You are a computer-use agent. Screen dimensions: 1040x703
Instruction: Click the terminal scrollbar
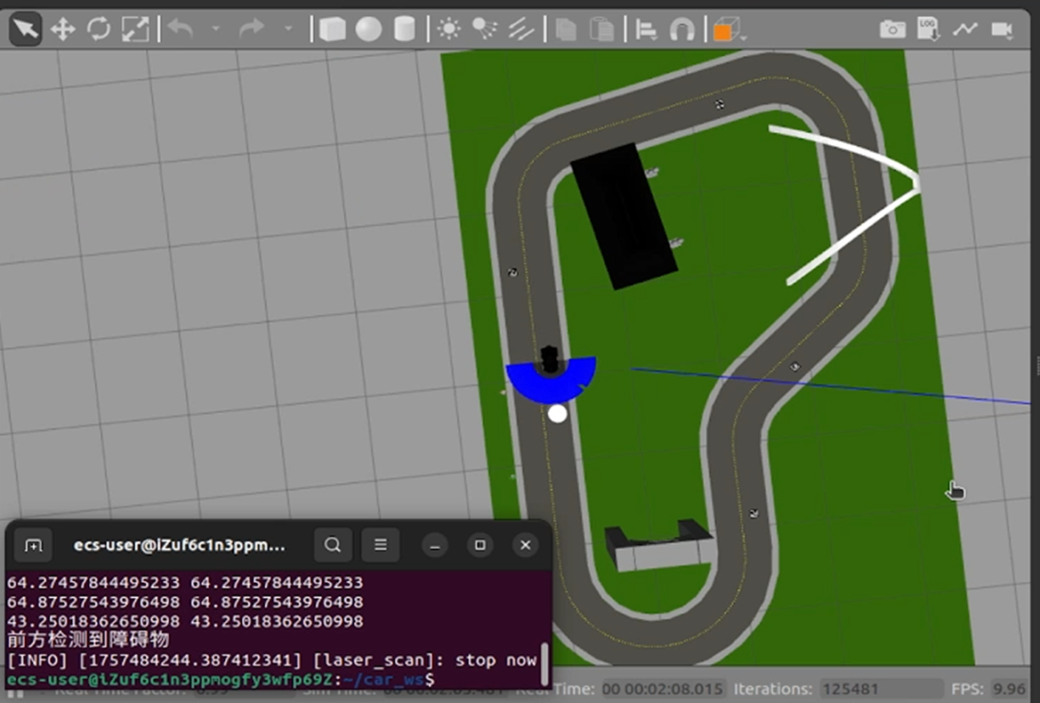[544, 663]
